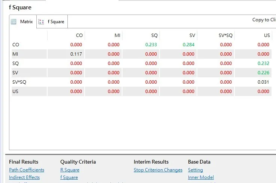Screen dimensions: 276x183
Task: Open the Path Coefficients link
Action: pyautogui.click(x=27, y=170)
